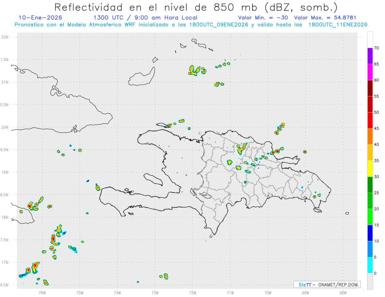The image size is (385, 297).
Task: Click the '40' color scale label
Action: (x=376, y=144)
